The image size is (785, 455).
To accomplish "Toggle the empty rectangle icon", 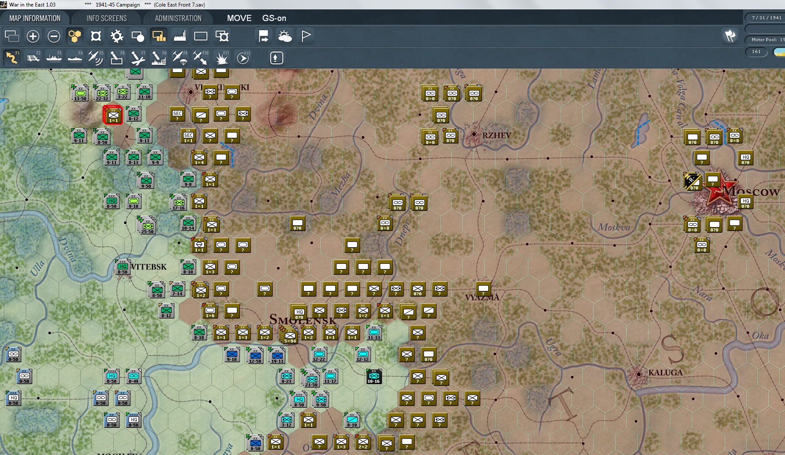I will point(201,36).
